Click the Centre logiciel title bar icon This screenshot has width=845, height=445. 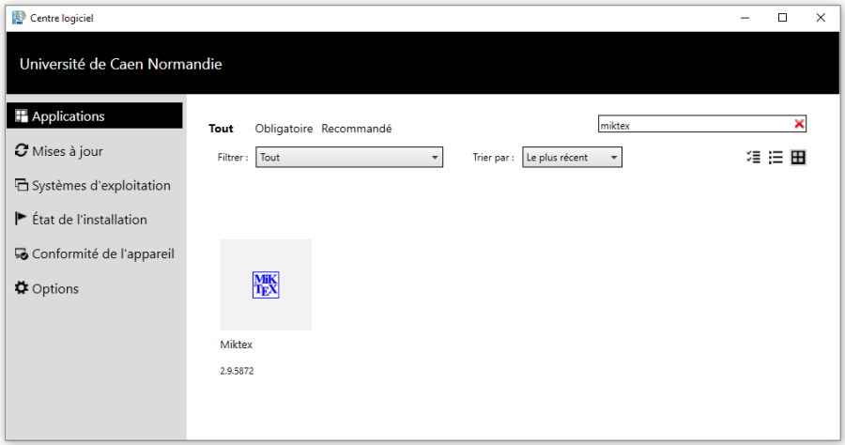tap(18, 17)
